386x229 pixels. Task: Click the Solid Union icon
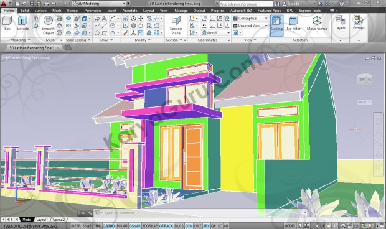coord(68,19)
